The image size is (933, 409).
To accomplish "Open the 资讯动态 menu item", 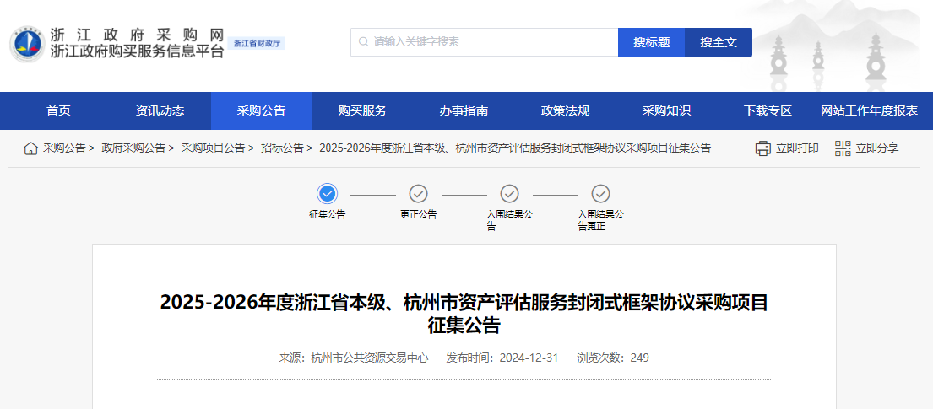I will (160, 110).
